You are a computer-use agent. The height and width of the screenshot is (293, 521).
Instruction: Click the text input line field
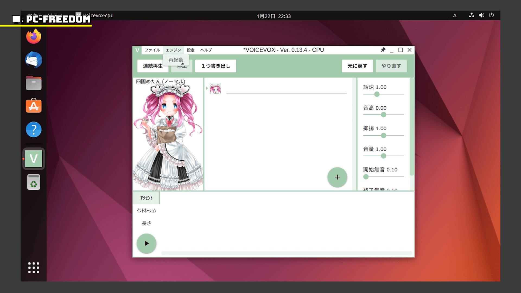(x=286, y=89)
